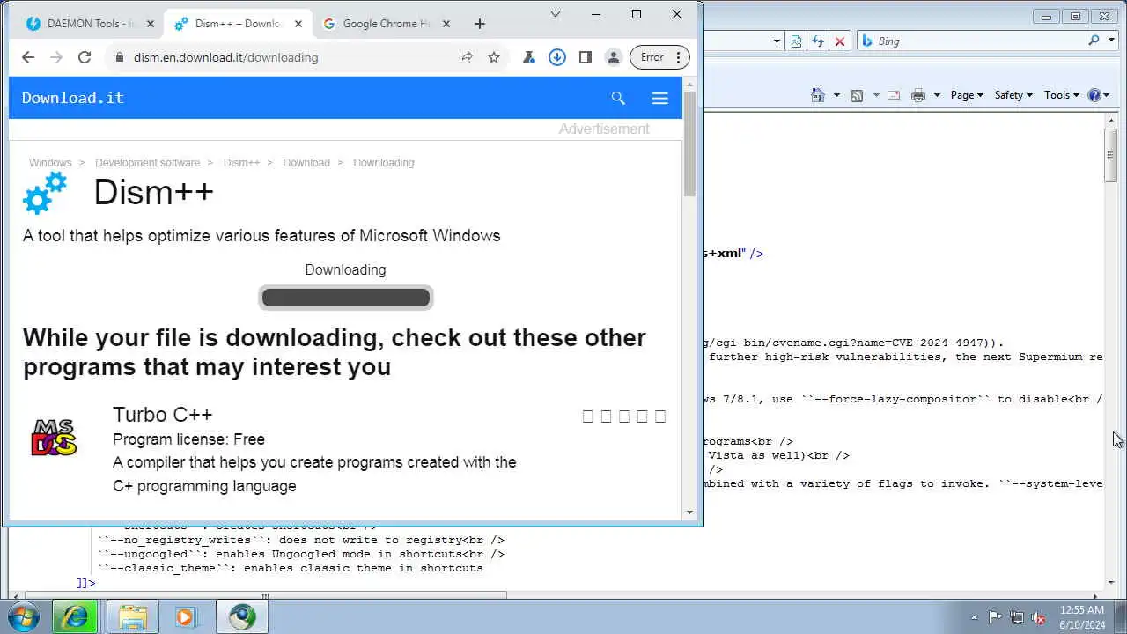Click the Chrome forward arrow
This screenshot has width=1127, height=634.
[x=56, y=57]
